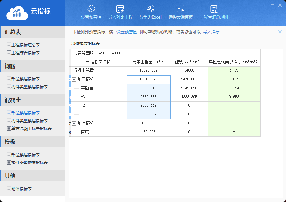Image resolution: width=286 pixels, height=202 pixels.
Task: Dismiss the warning notice with its X
Action: pyautogui.click(x=280, y=32)
